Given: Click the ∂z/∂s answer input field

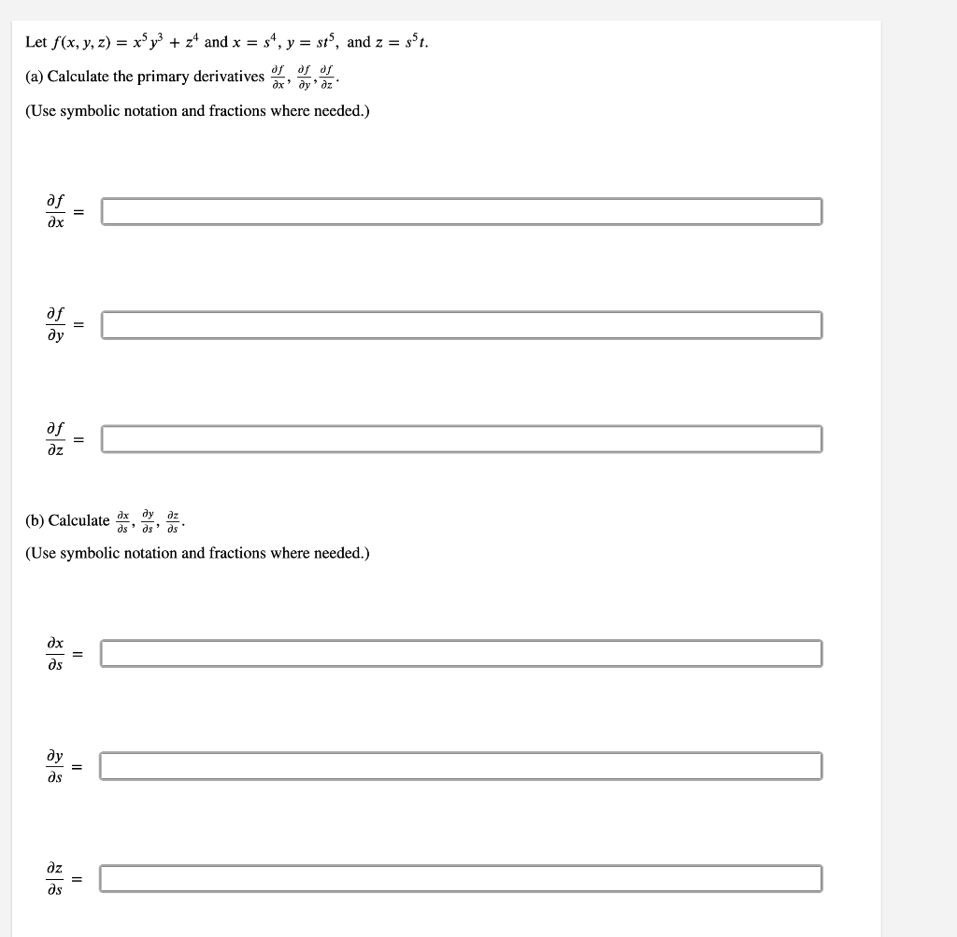Looking at the screenshot, I should [x=463, y=877].
